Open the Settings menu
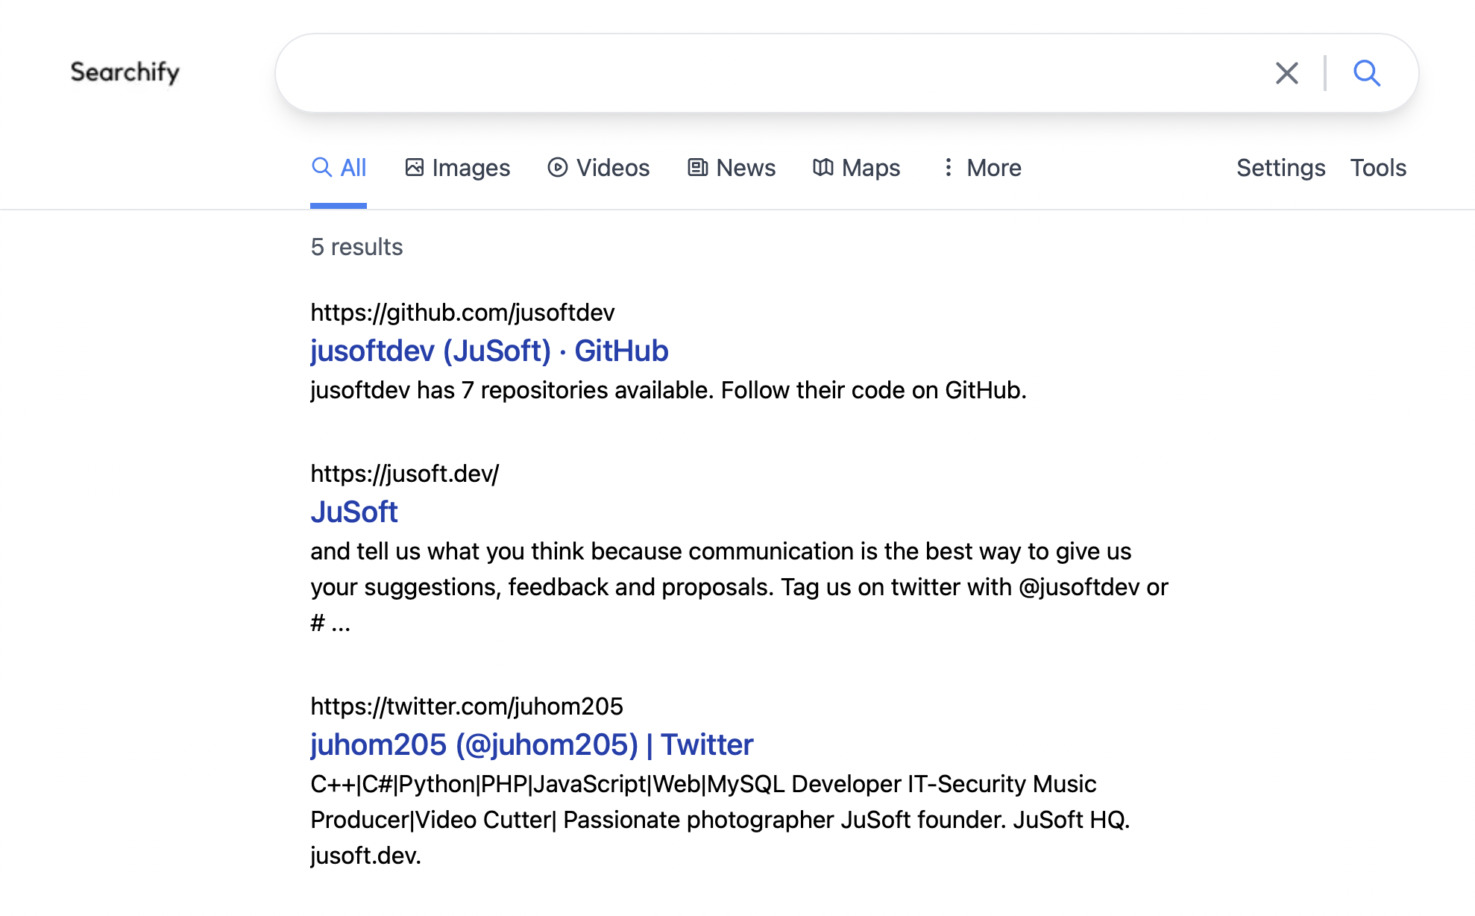This screenshot has height=916, width=1475. point(1280,168)
